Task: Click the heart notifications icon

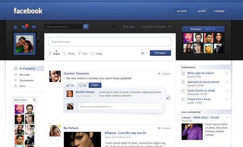Action: coord(34,27)
